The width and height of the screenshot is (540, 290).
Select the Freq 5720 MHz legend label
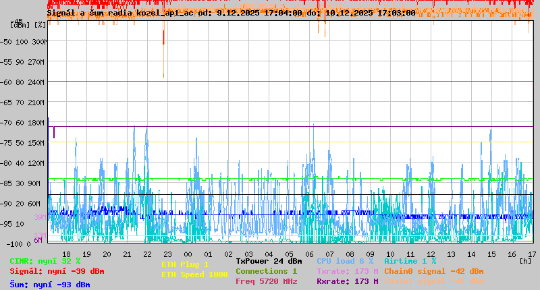coord(266,281)
